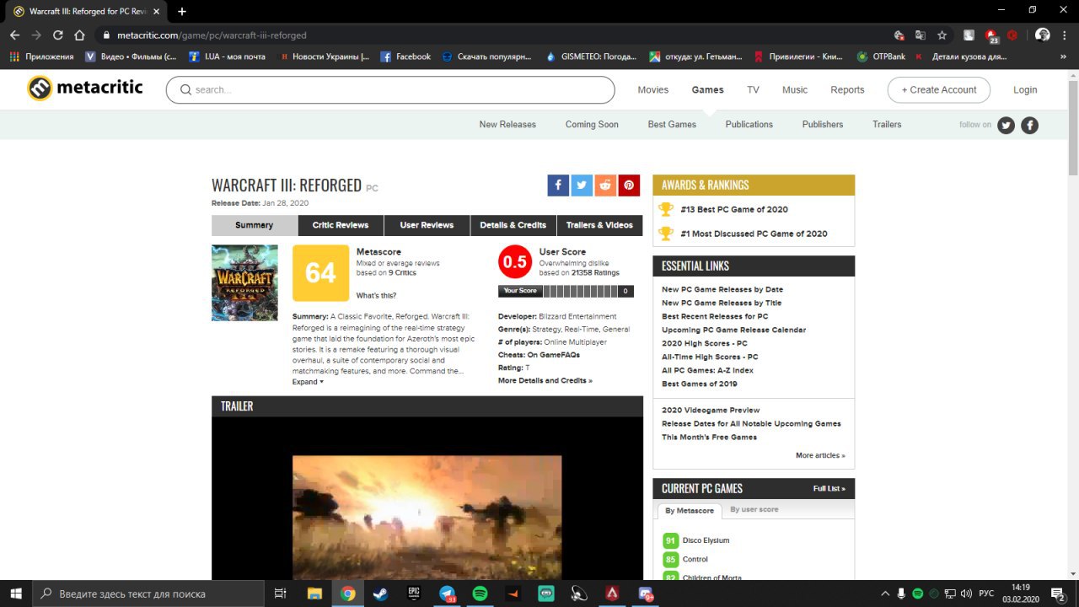
Task: Click the Login link
Action: click(x=1025, y=89)
